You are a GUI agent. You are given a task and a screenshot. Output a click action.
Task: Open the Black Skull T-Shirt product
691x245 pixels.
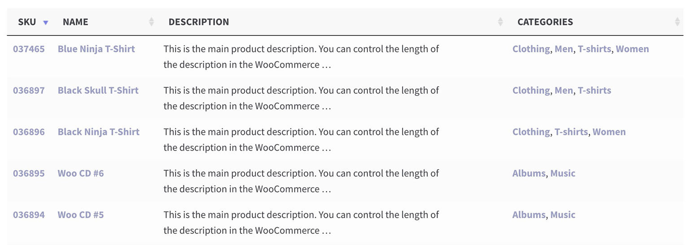[x=98, y=90]
